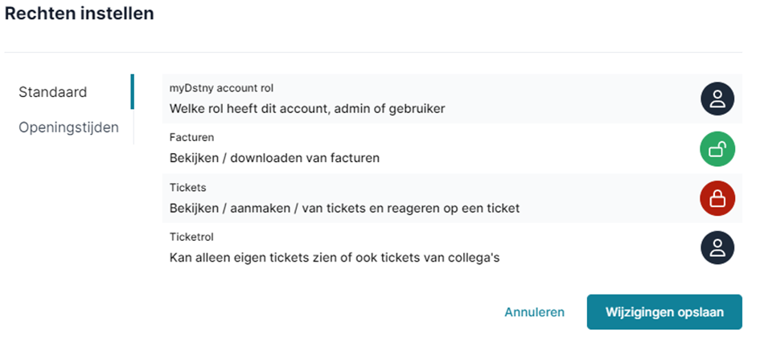Switch to the Openingstijden tab
Screen dimensions: 760x349
tap(68, 128)
